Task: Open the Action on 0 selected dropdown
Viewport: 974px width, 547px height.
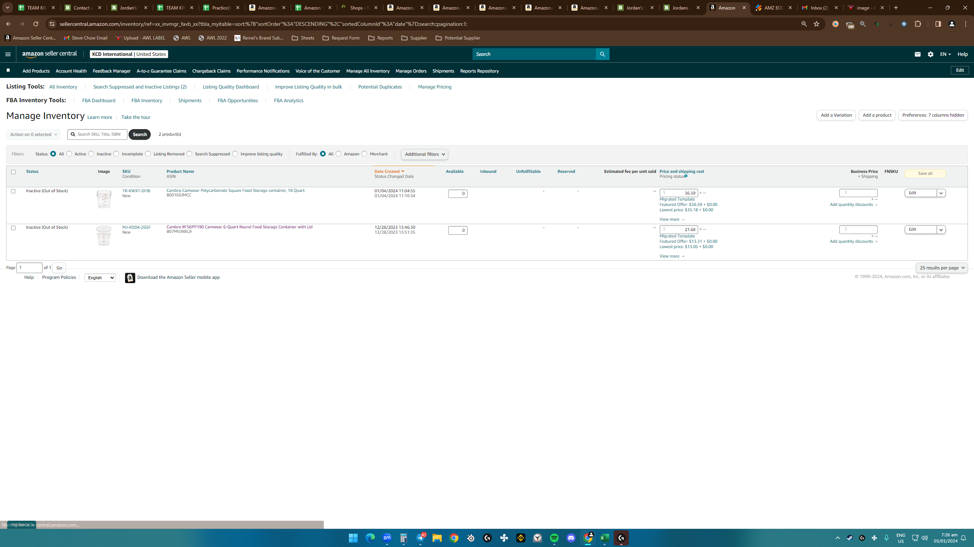Action: pos(33,134)
